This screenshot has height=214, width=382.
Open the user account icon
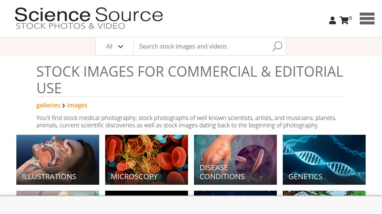332,21
